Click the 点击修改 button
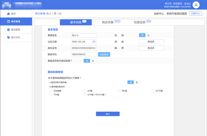This screenshot has height=136, width=207. (x=104, y=55)
